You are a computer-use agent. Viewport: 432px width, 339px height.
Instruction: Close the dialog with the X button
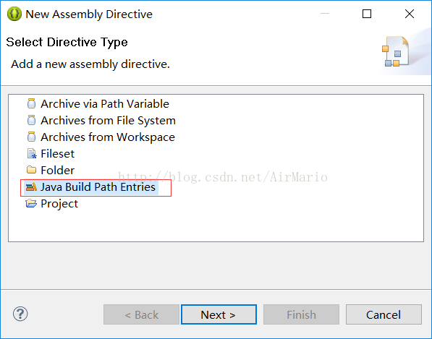[x=410, y=14]
